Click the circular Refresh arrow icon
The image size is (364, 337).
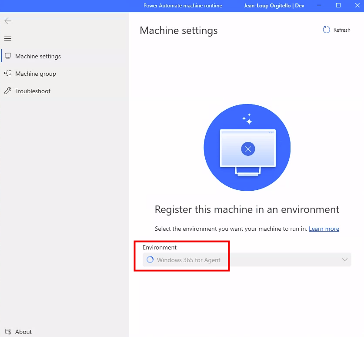click(x=326, y=30)
